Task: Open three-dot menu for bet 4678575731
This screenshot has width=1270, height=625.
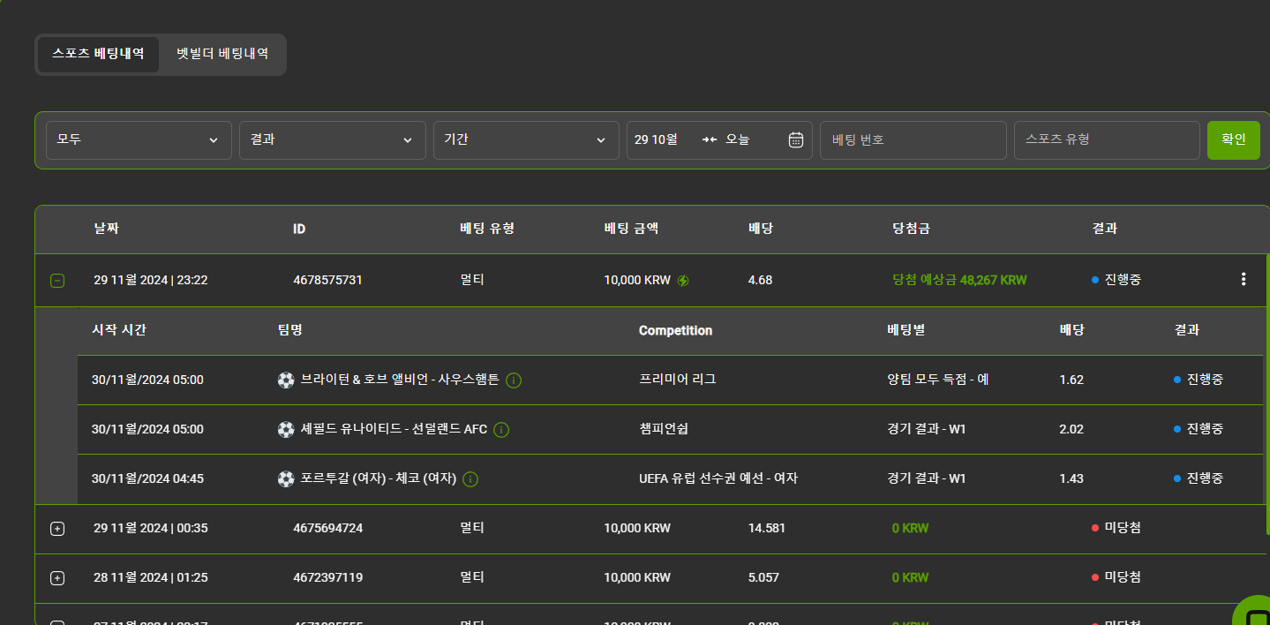Action: point(1244,280)
